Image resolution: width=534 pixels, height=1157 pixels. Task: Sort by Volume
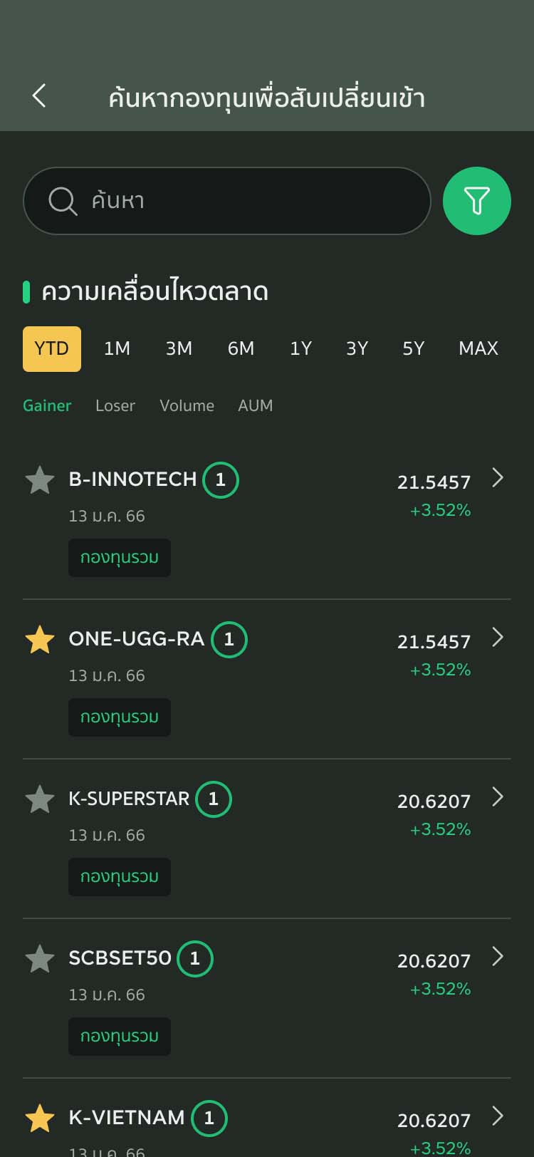pyautogui.click(x=187, y=405)
